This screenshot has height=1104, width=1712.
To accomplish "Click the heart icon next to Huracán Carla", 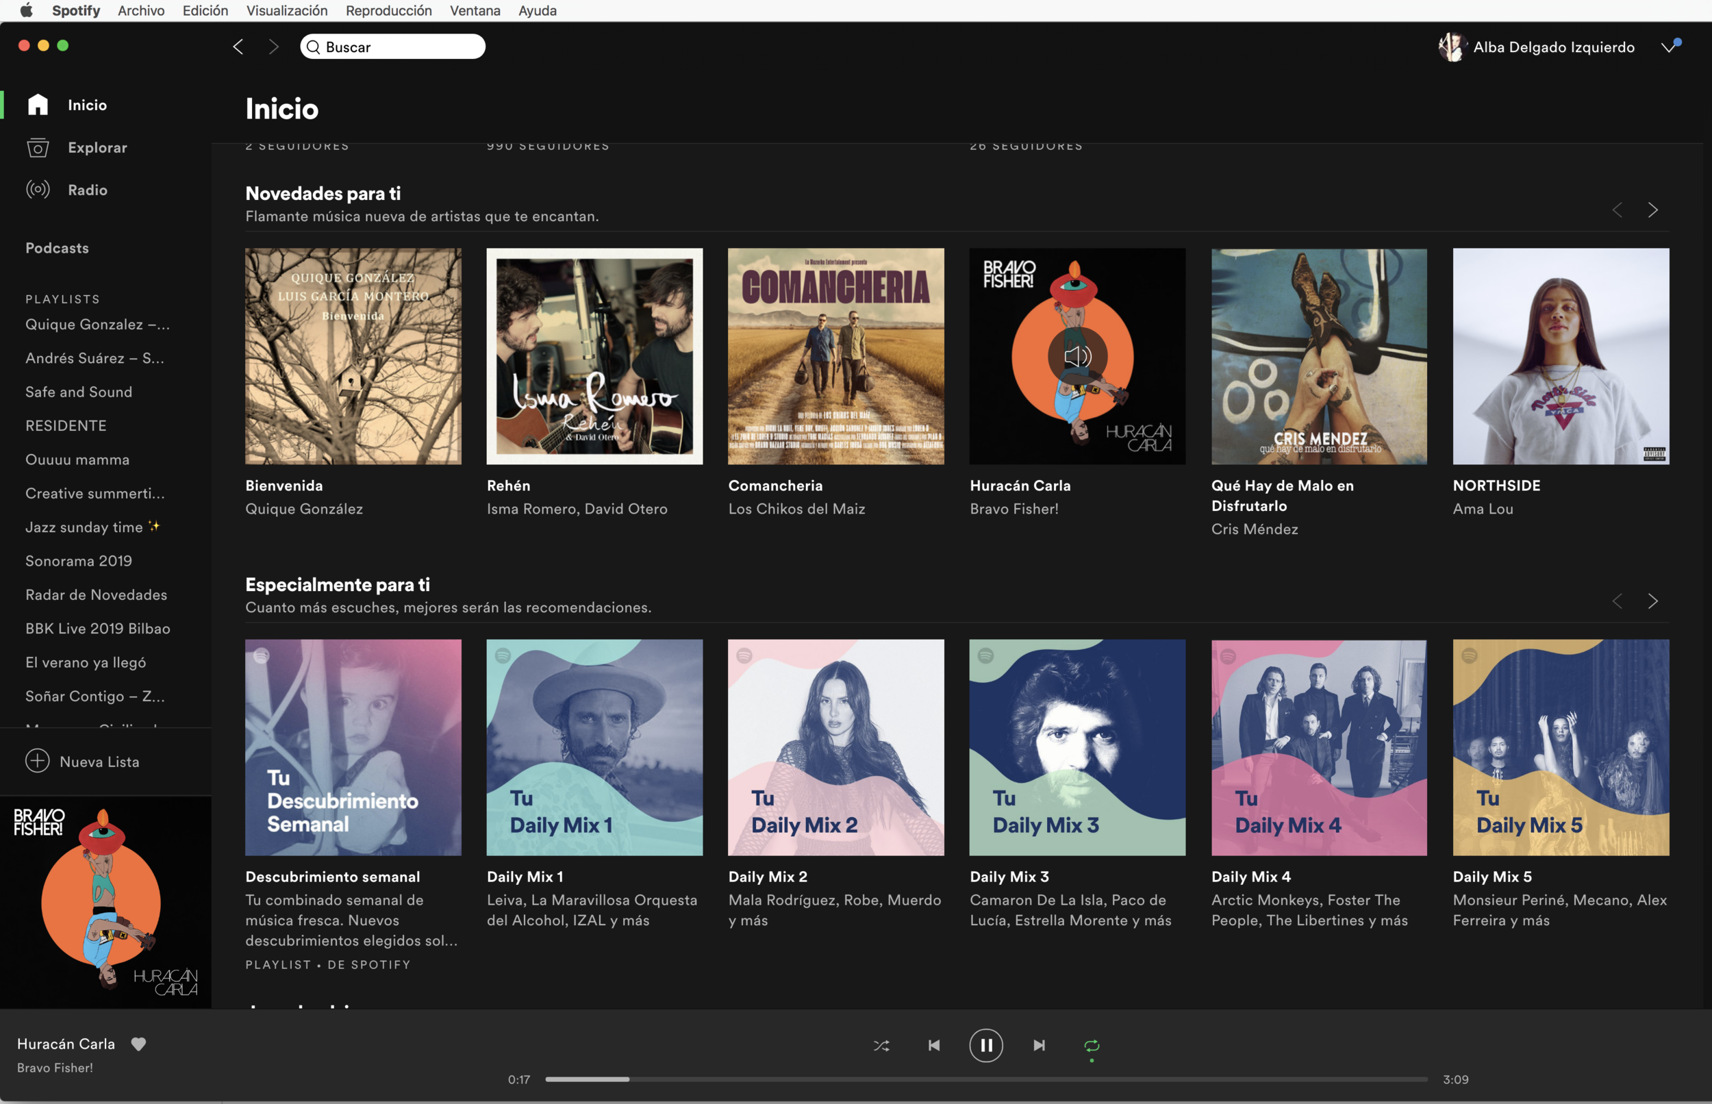I will pyautogui.click(x=138, y=1044).
